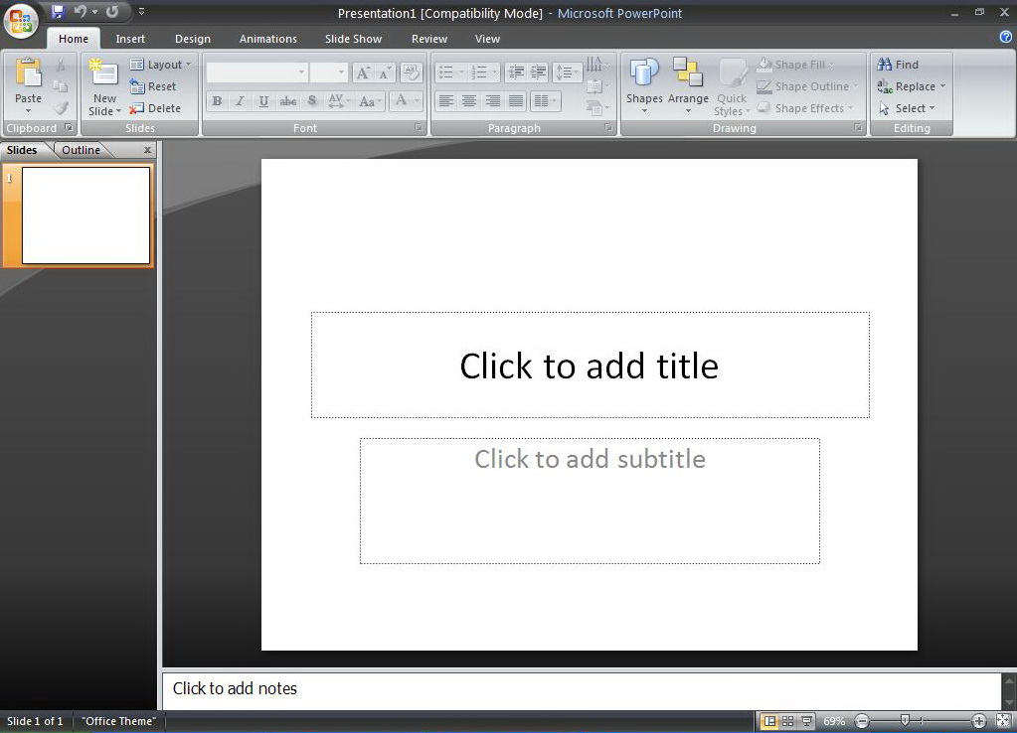Open the Character Spacing AV dropdown
This screenshot has height=733, width=1017.
click(x=339, y=101)
